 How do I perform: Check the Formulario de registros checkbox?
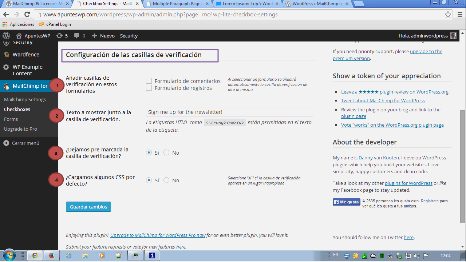149,88
